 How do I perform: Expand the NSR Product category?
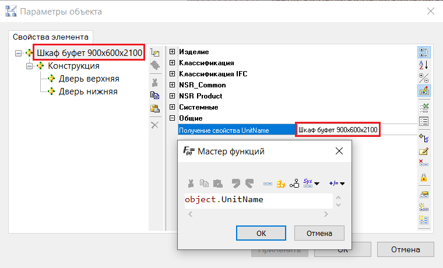coord(172,96)
